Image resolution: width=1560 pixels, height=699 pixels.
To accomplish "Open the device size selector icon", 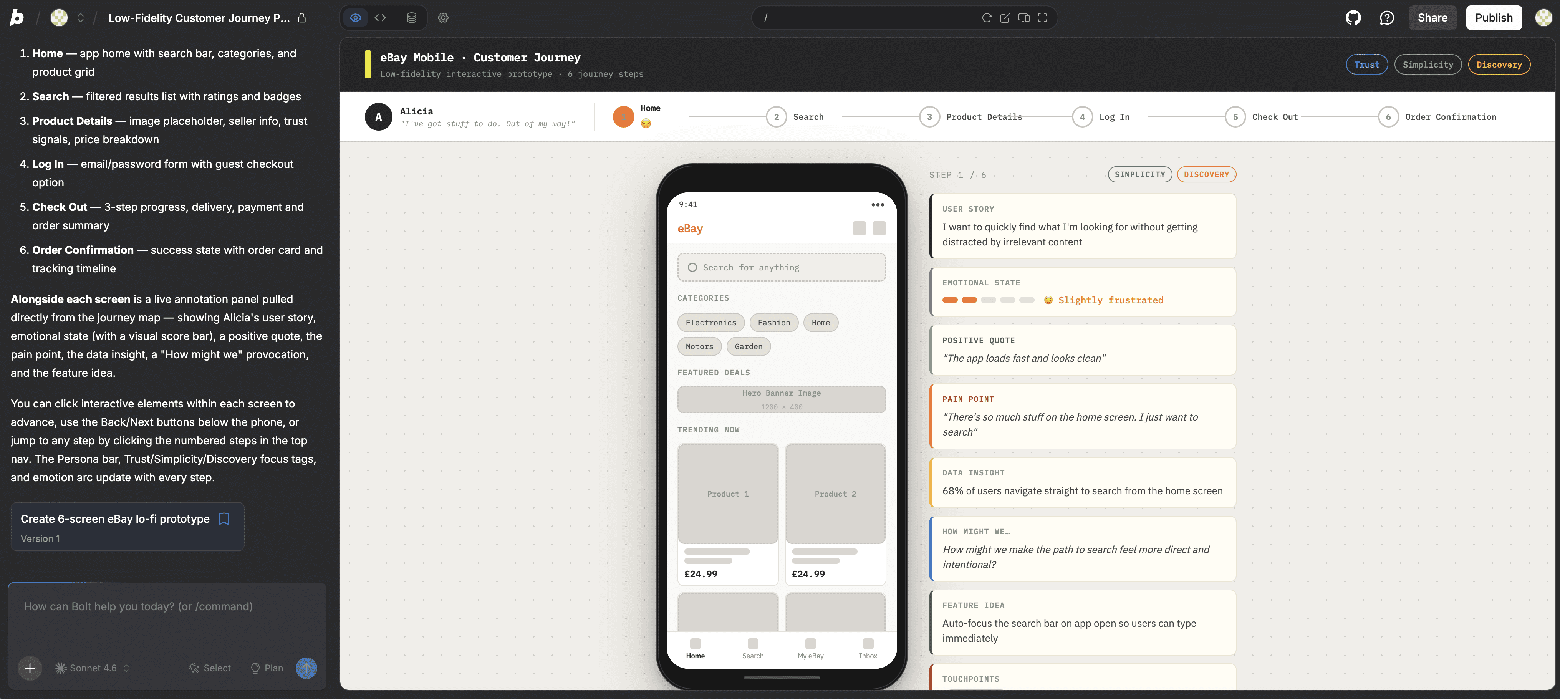I will tap(1024, 18).
